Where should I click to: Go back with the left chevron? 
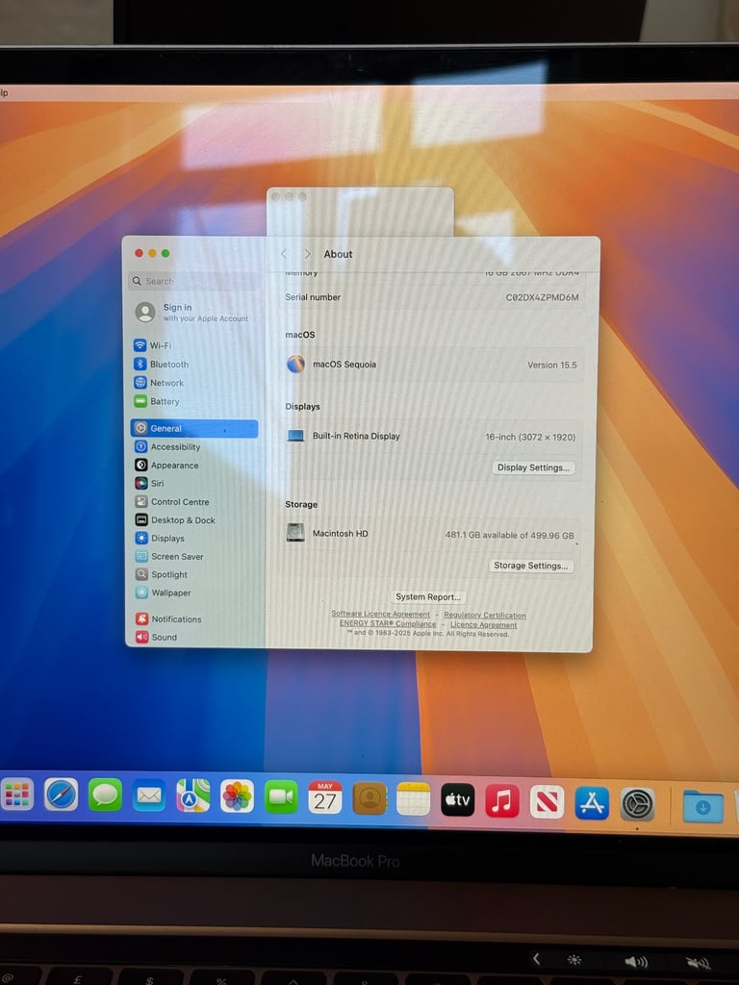pos(284,254)
